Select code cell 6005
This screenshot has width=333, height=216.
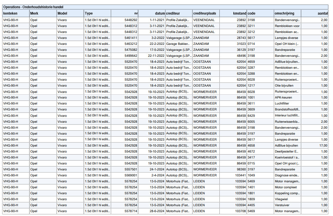coord(260,121)
